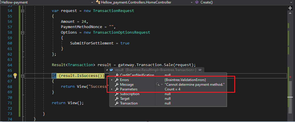Viewport: 295px width, 122px height.
Task: Click the PaymentMethodNonce property name
Action: pos(82,27)
